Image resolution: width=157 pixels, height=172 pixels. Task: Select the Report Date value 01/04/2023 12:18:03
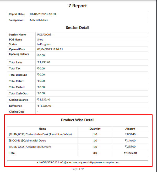point(43,14)
